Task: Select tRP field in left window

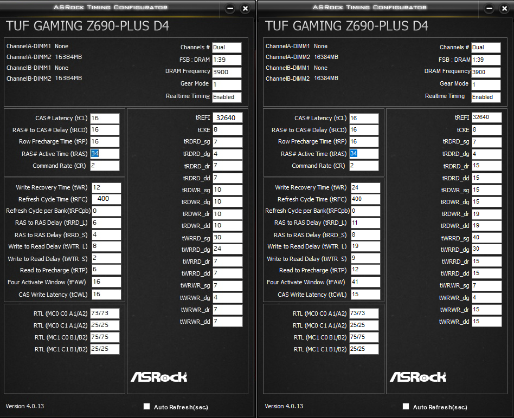Action: (105, 142)
